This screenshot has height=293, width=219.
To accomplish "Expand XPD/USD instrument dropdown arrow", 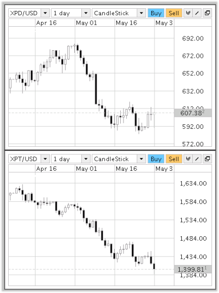I will [x=45, y=13].
